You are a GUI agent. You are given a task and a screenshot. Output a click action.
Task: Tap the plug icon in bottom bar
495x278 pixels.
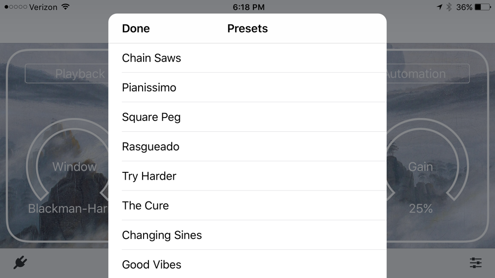(20, 263)
